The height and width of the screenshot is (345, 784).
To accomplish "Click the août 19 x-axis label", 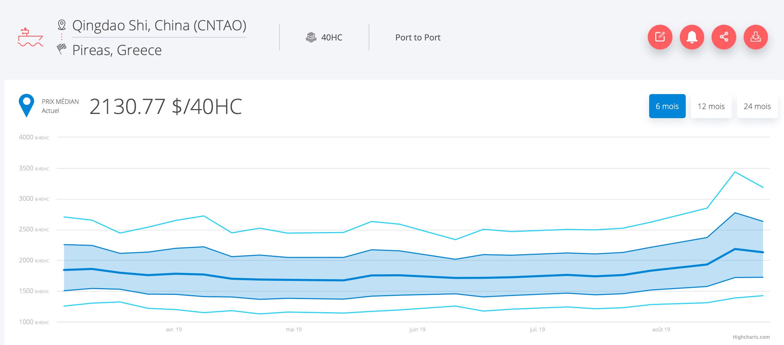I will pos(661,329).
